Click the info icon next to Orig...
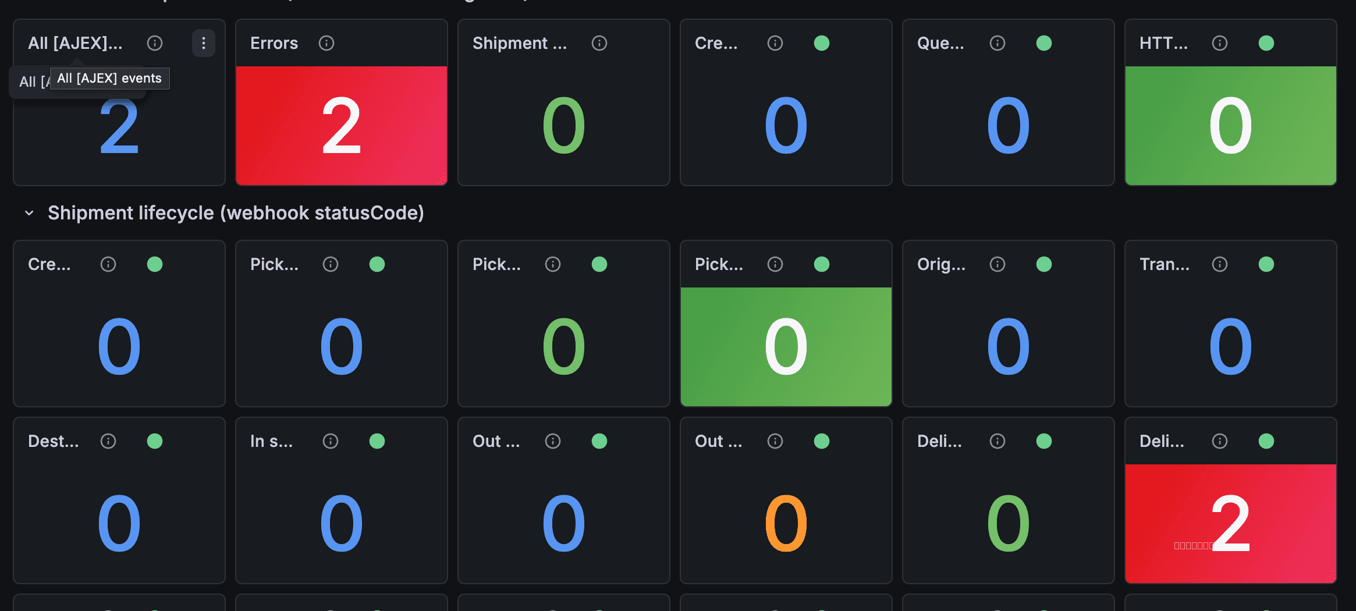Image resolution: width=1356 pixels, height=611 pixels. click(998, 264)
